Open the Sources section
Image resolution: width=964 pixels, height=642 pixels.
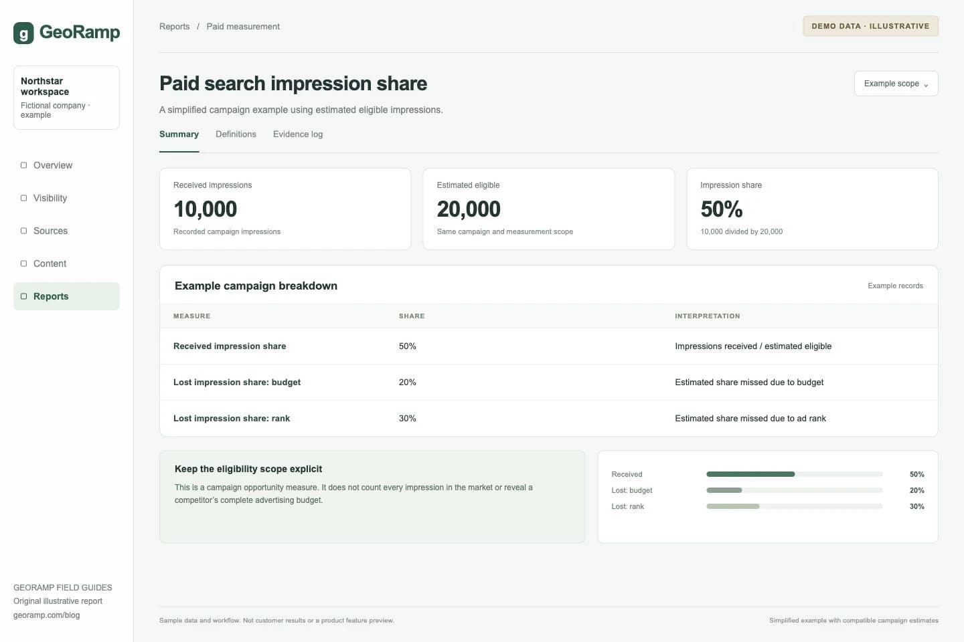tap(66, 231)
